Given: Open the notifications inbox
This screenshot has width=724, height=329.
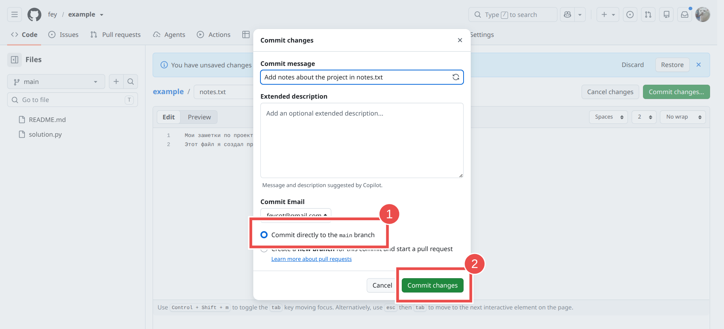Looking at the screenshot, I should click(684, 15).
